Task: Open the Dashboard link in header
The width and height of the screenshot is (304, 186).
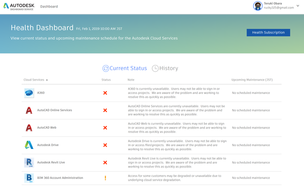Action: (49, 6)
